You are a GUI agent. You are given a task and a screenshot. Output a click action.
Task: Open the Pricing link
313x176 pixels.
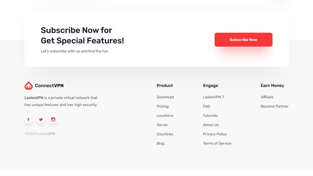point(162,106)
